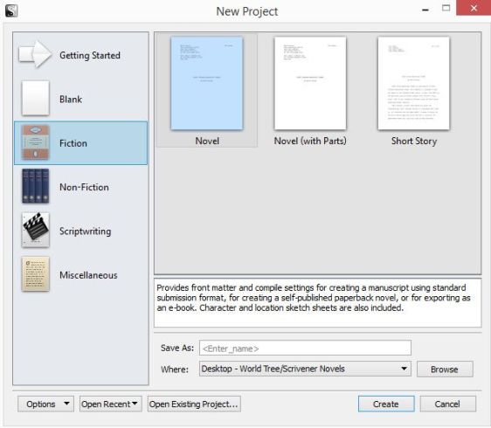This screenshot has width=491, height=428.
Task: Open the Getting Started category arrow icon
Action: click(x=36, y=54)
